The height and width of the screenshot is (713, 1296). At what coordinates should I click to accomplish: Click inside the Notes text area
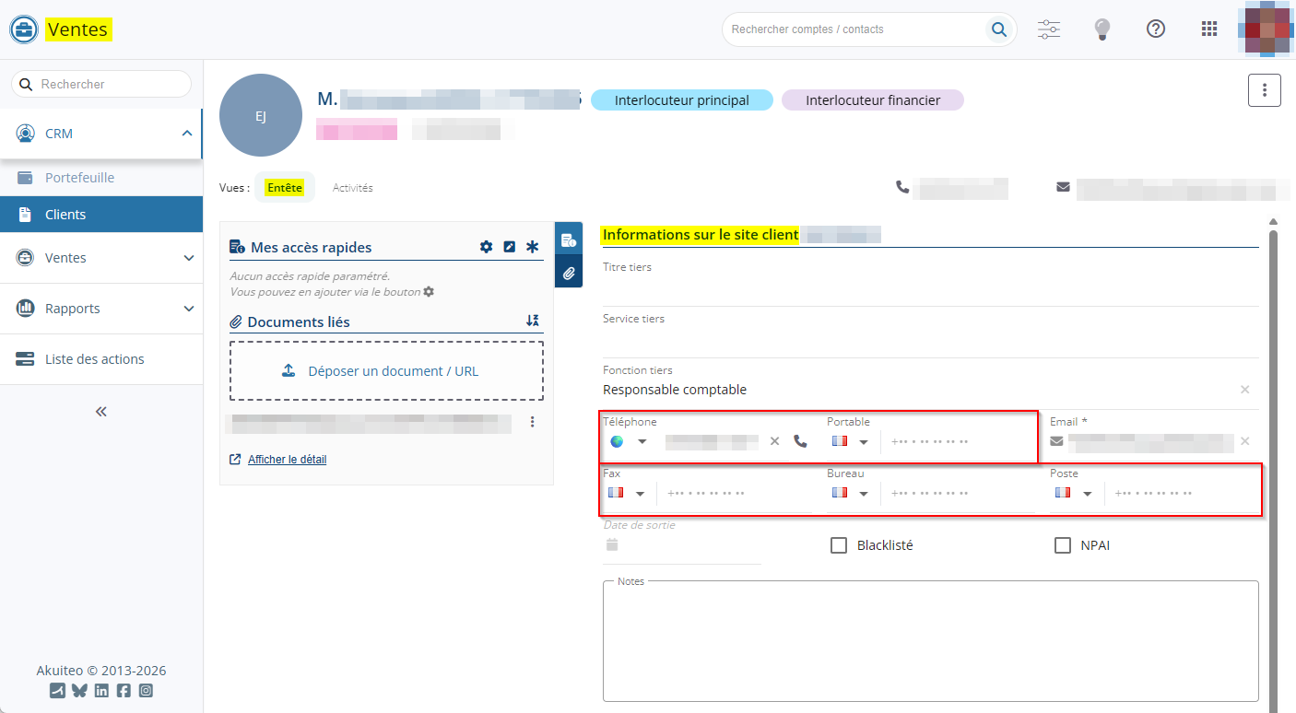(x=930, y=645)
